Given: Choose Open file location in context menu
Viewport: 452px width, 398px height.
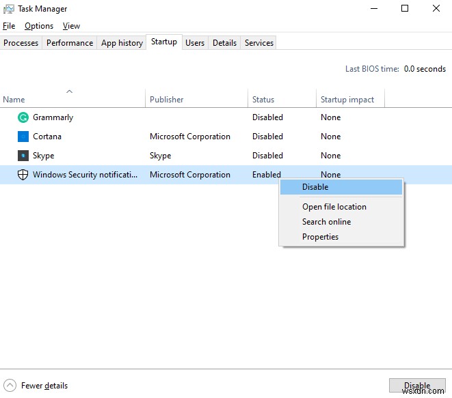Looking at the screenshot, I should click(x=341, y=207).
